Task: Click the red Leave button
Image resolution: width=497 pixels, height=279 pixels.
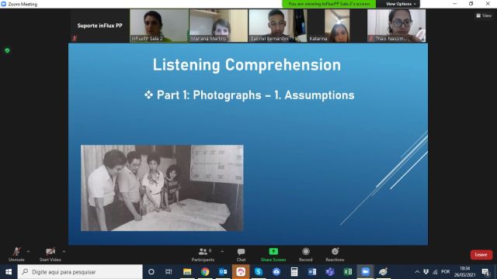Action: coord(481,255)
